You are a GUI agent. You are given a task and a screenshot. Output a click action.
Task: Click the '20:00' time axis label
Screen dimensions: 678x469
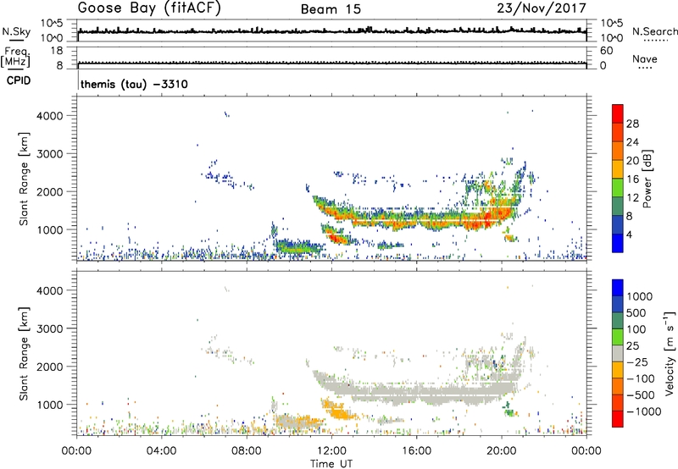[502, 451]
